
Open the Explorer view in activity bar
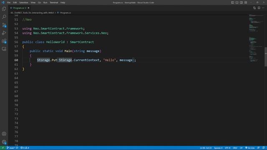pos(4,9)
